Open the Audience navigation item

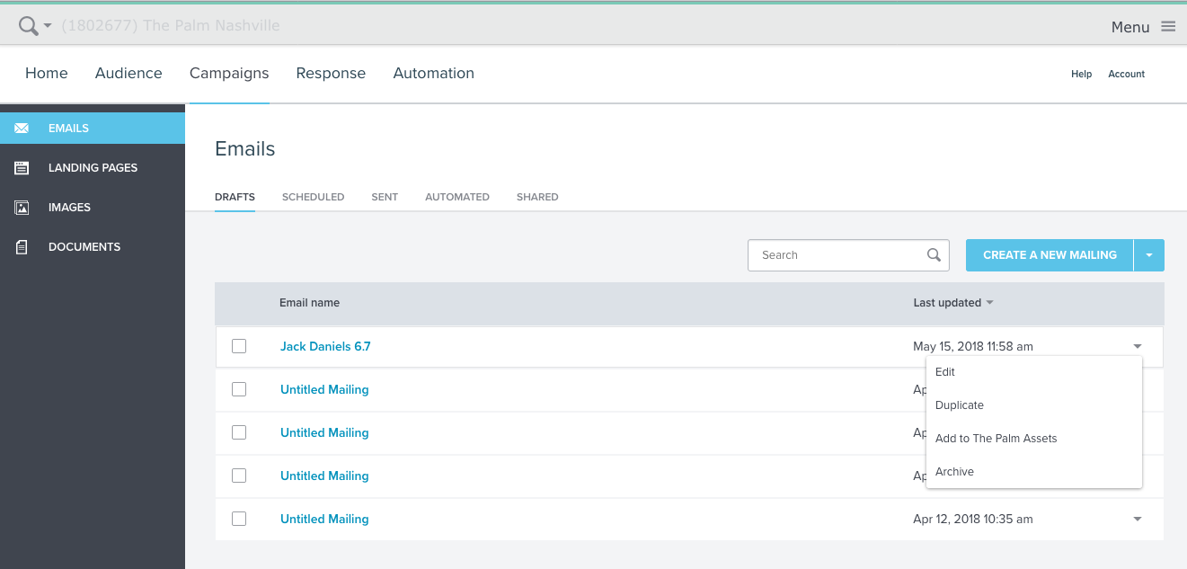point(128,74)
